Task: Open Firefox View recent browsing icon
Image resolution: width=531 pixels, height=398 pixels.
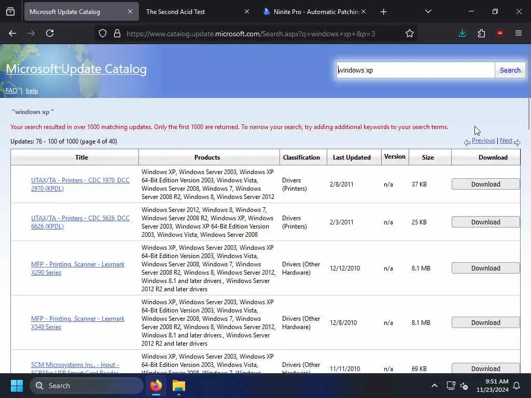Action: (10, 12)
